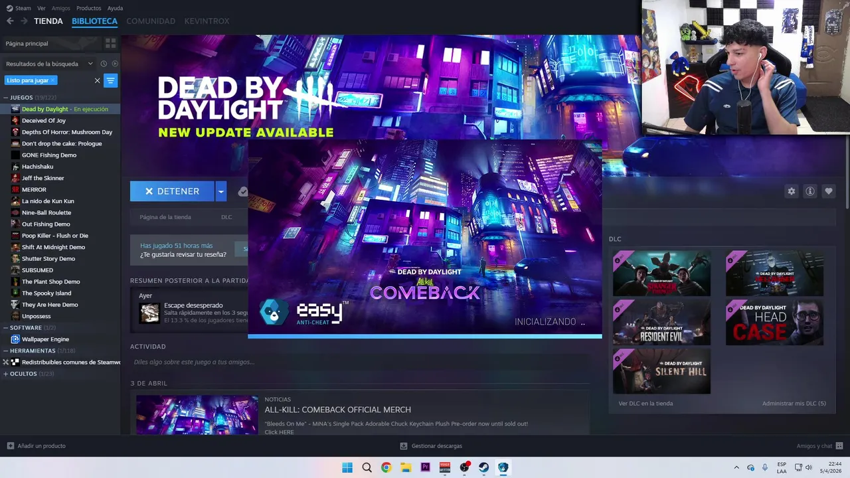
Task: Sort by recent activity clock icon
Action: [104, 64]
